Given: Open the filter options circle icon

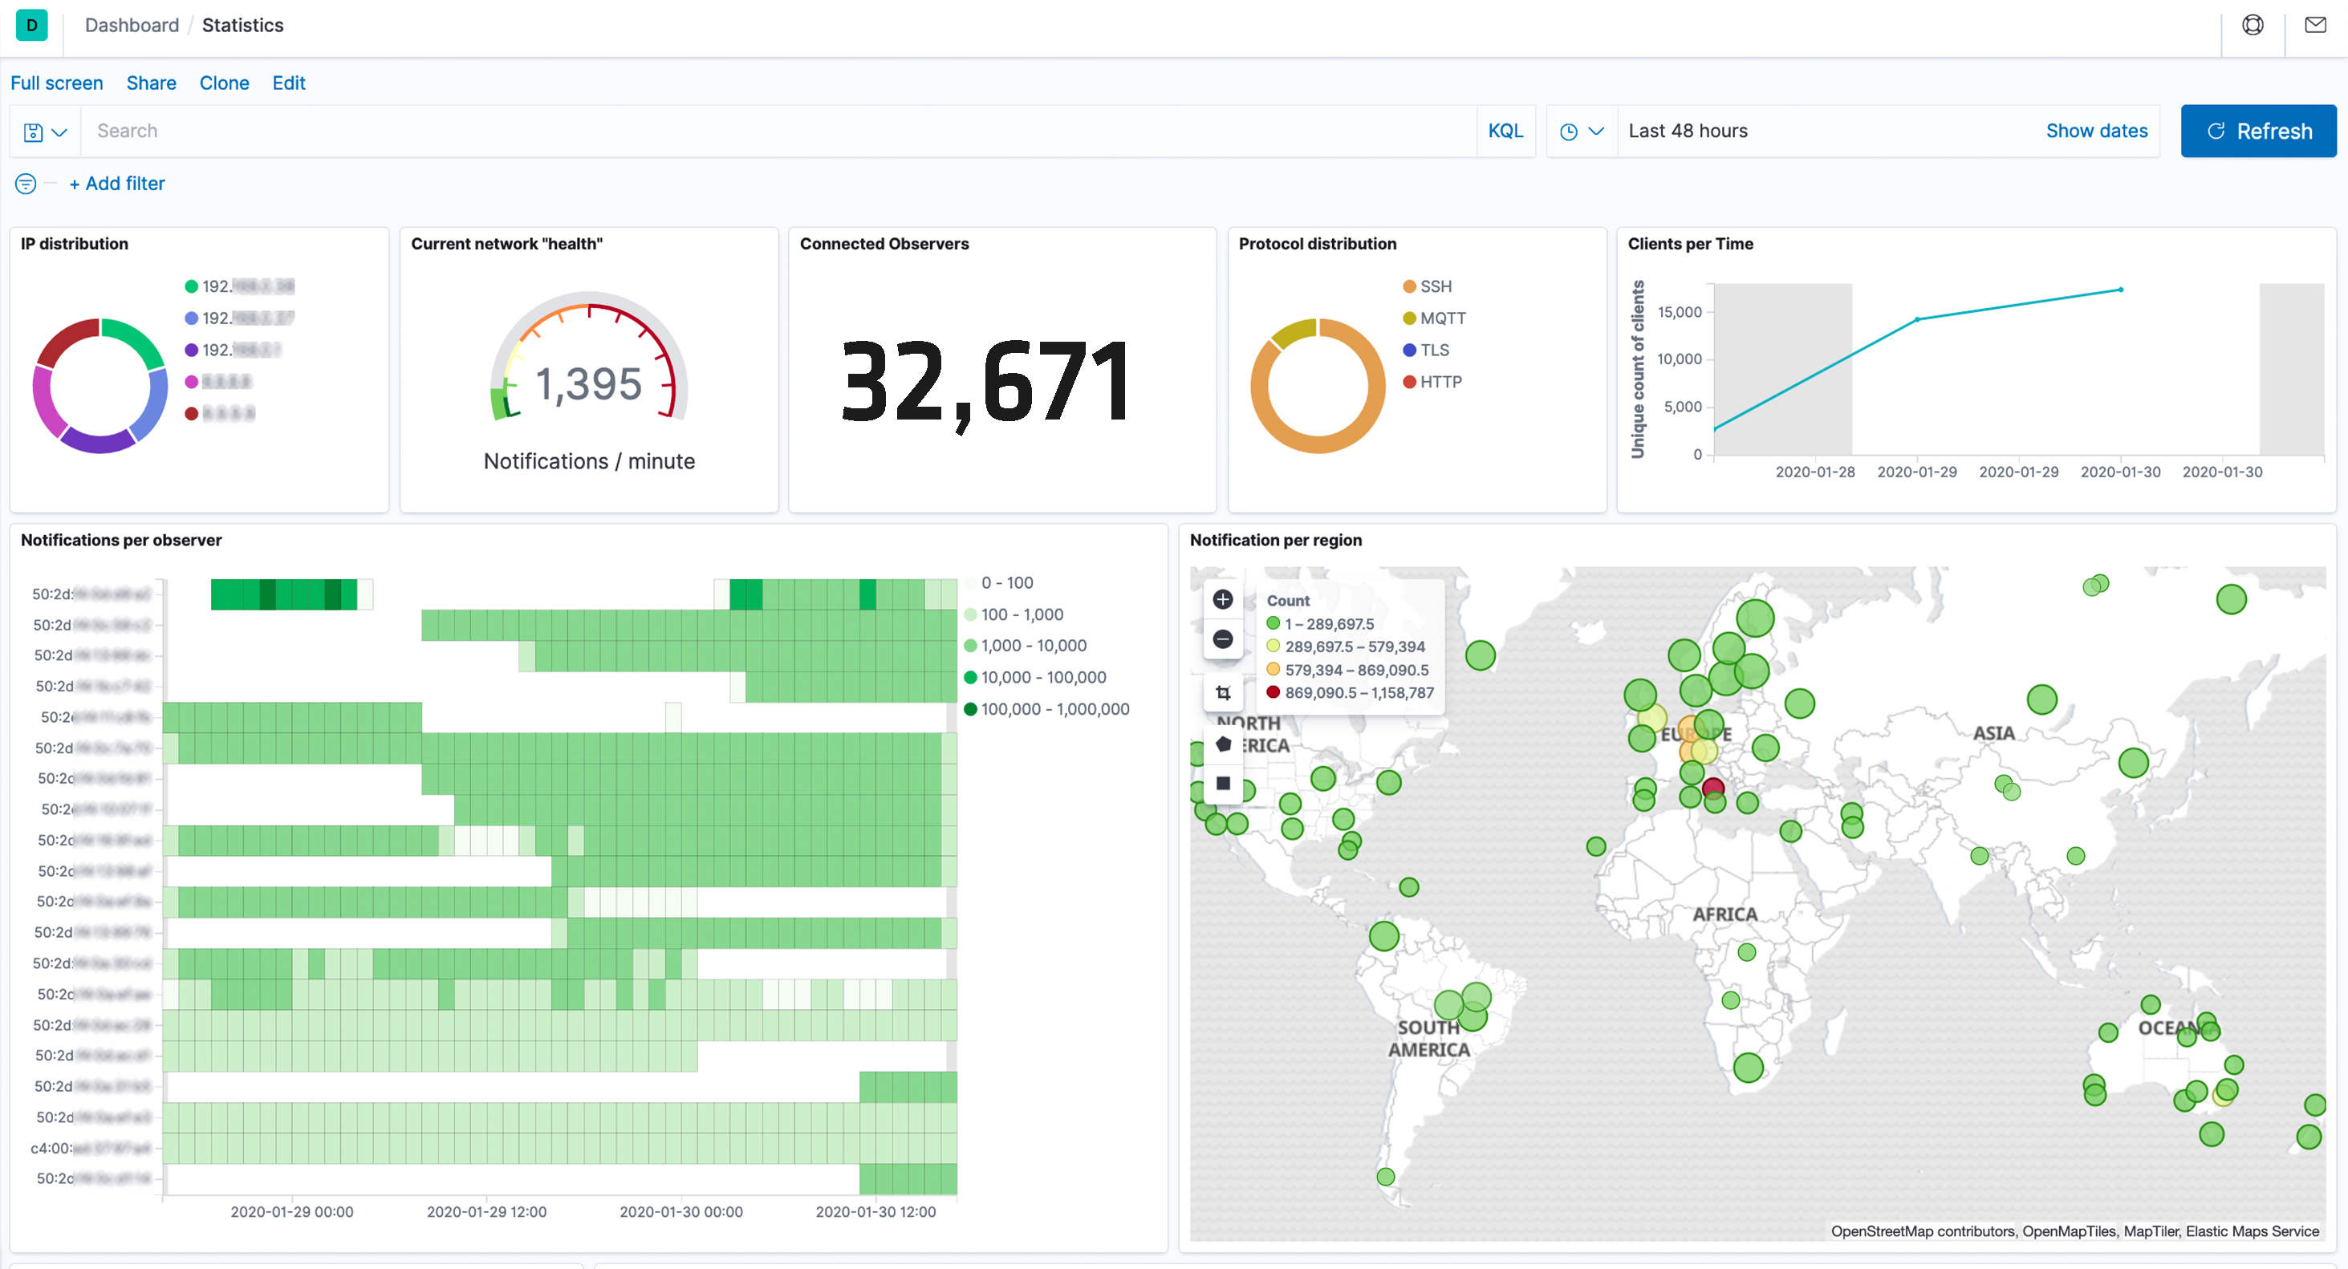Looking at the screenshot, I should [x=26, y=184].
